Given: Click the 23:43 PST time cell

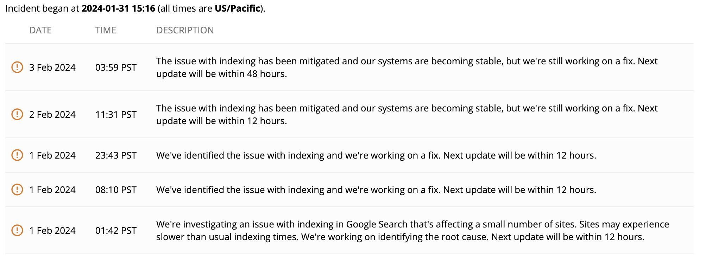Looking at the screenshot, I should pos(116,155).
